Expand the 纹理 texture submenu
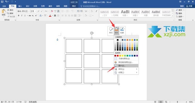This screenshot has width=195, height=103. coord(126,72)
